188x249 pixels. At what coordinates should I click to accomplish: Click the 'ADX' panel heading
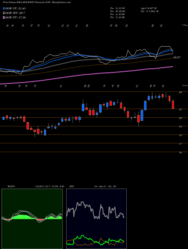71,186
